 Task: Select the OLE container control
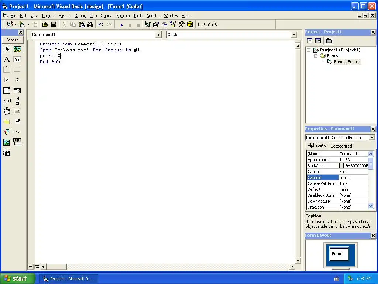tap(7, 153)
